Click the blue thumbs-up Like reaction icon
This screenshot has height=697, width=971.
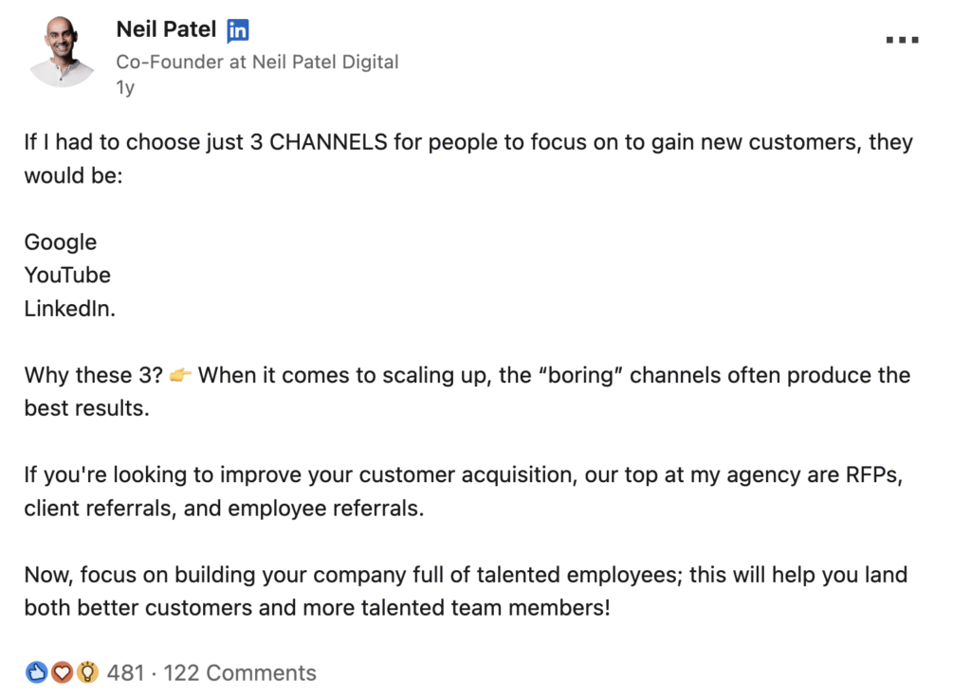click(36, 673)
